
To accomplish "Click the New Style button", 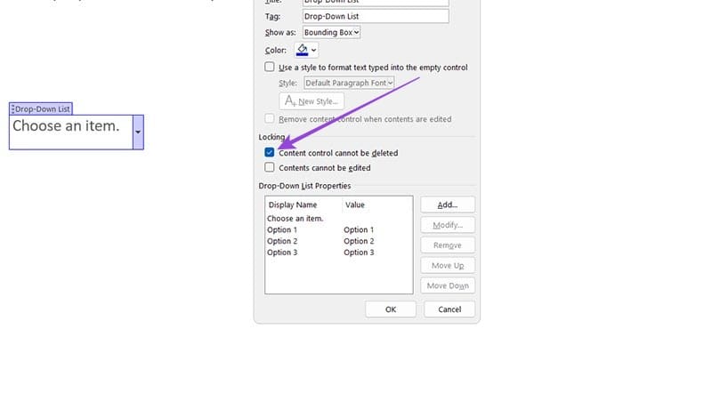I will pos(311,101).
